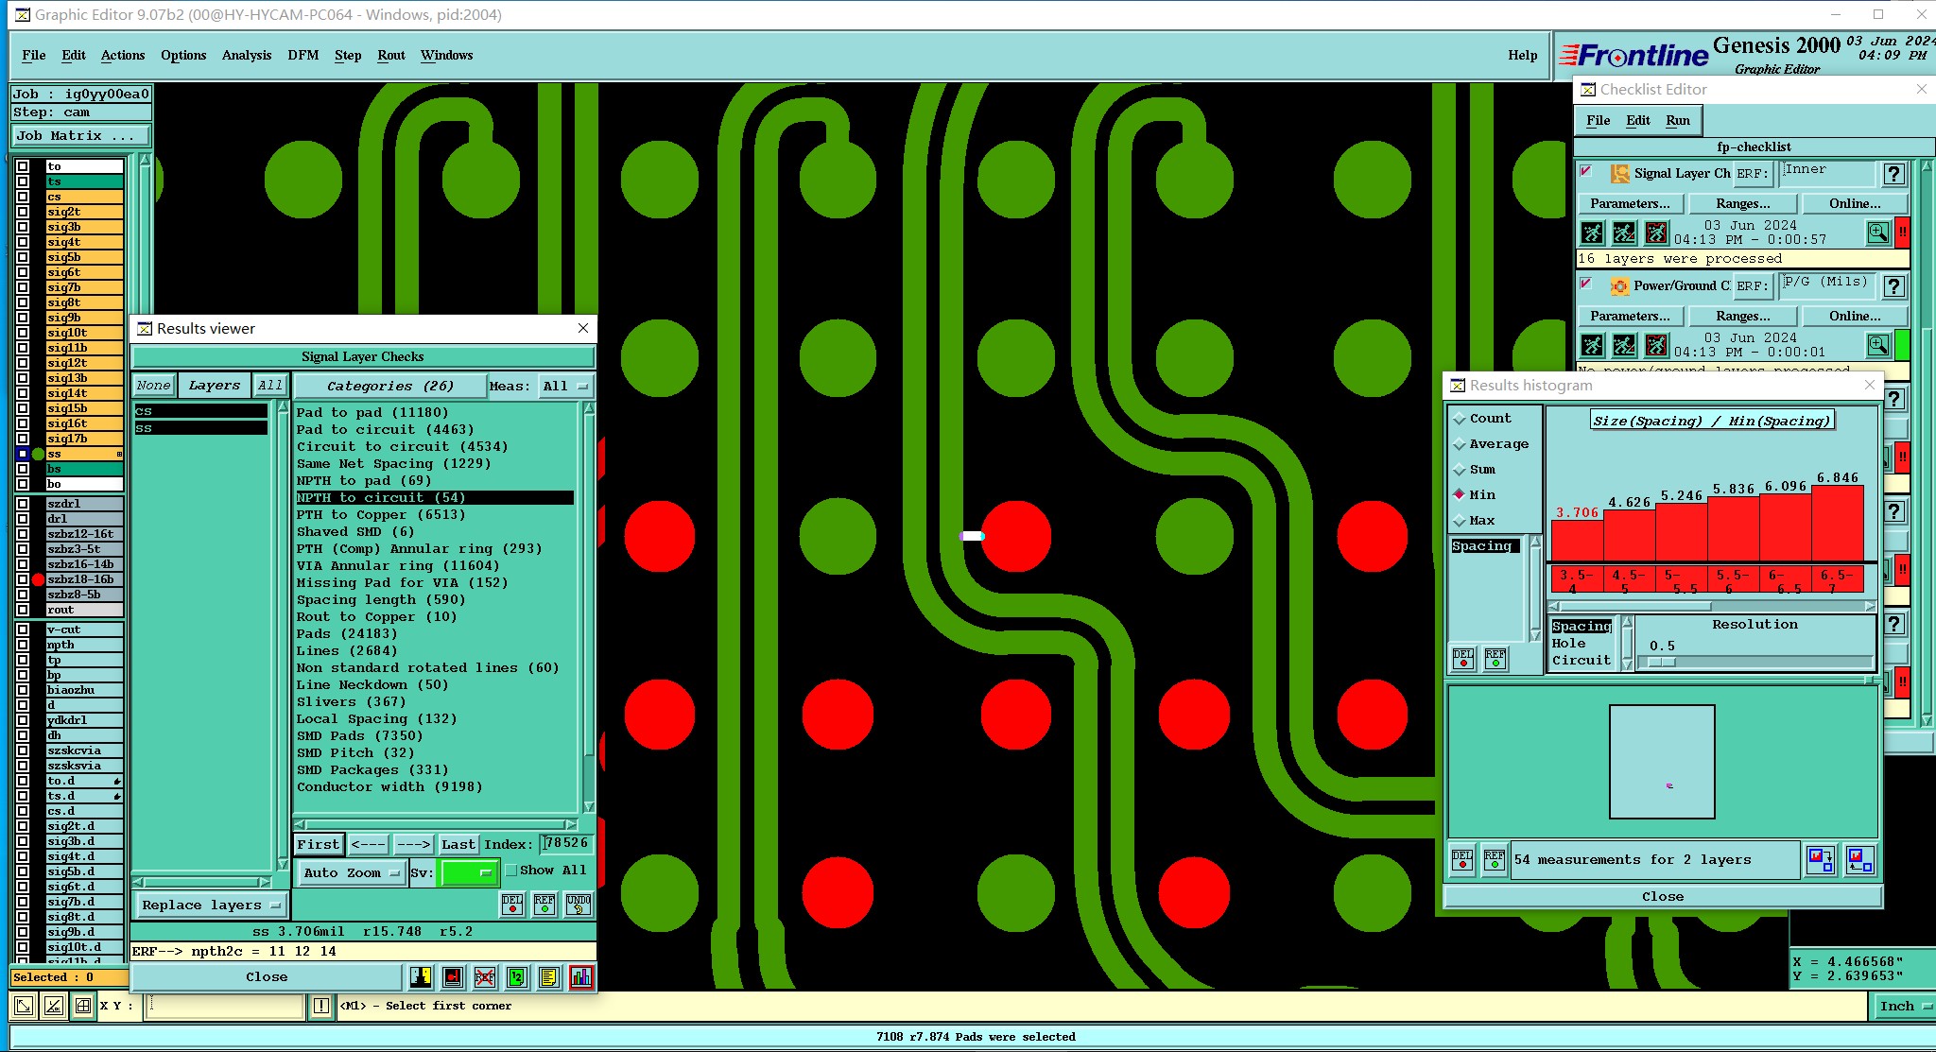Select the PTH to Copper (6513) category
Image resolution: width=1936 pixels, height=1052 pixels.
(x=434, y=514)
